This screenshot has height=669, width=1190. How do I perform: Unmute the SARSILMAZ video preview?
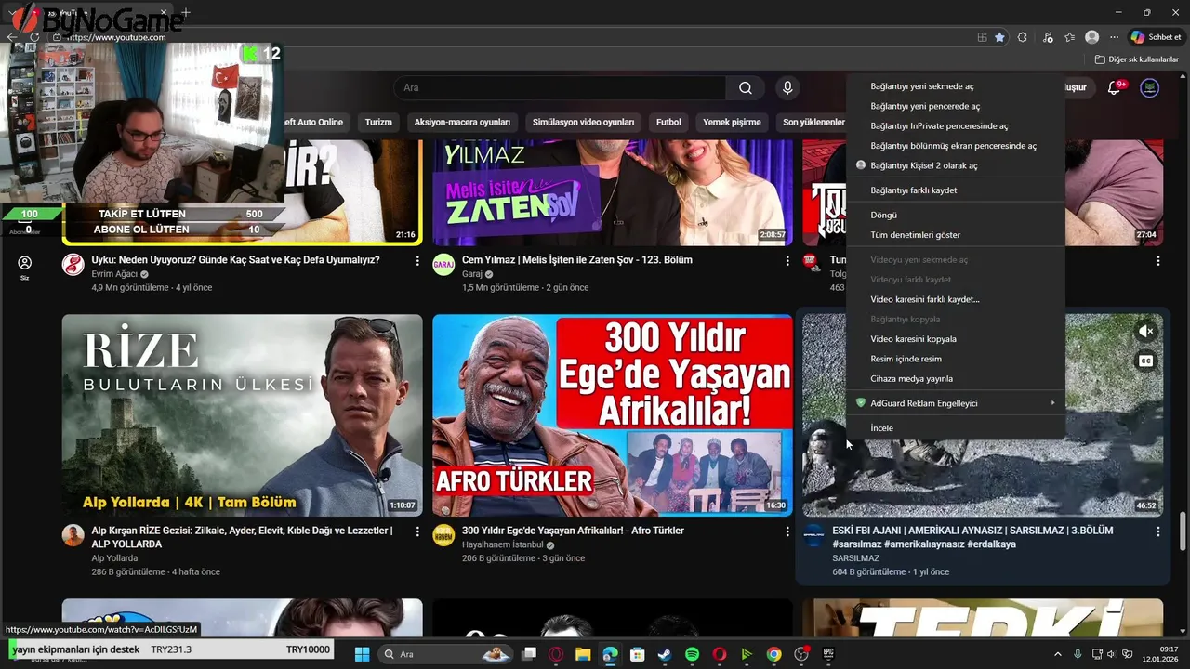pyautogui.click(x=1145, y=332)
